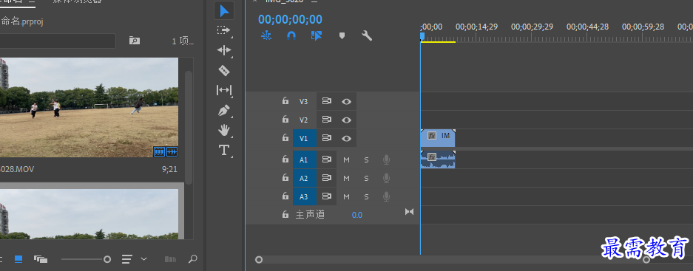Screen dimensions: 693x271
Task: Select the Type tool
Action: pyautogui.click(x=224, y=150)
